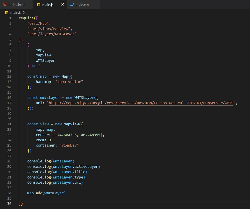Close the main.js editor tab
Viewport: 250px width, 209px height.
(63, 5)
